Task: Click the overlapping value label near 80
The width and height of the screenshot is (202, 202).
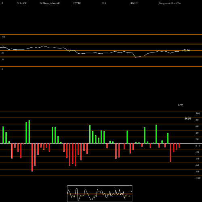Action: coord(188,119)
